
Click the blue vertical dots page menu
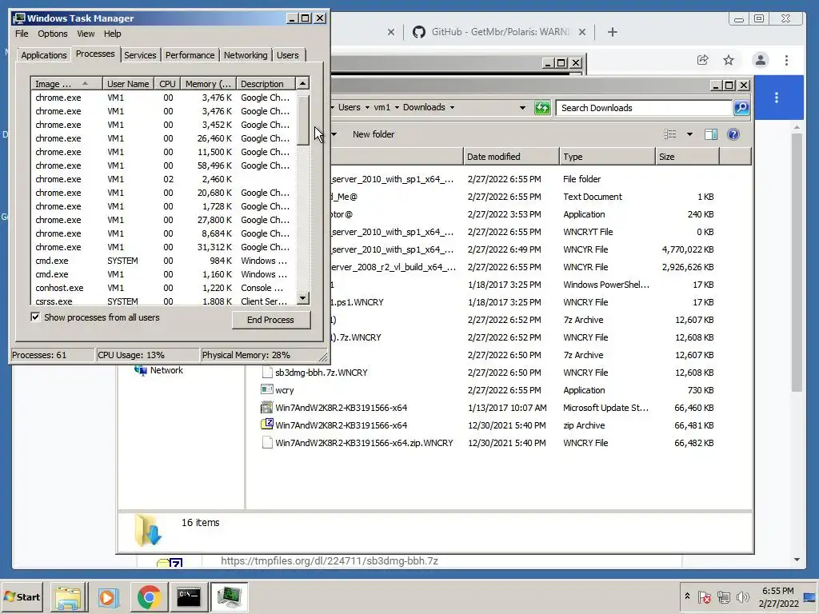[777, 98]
